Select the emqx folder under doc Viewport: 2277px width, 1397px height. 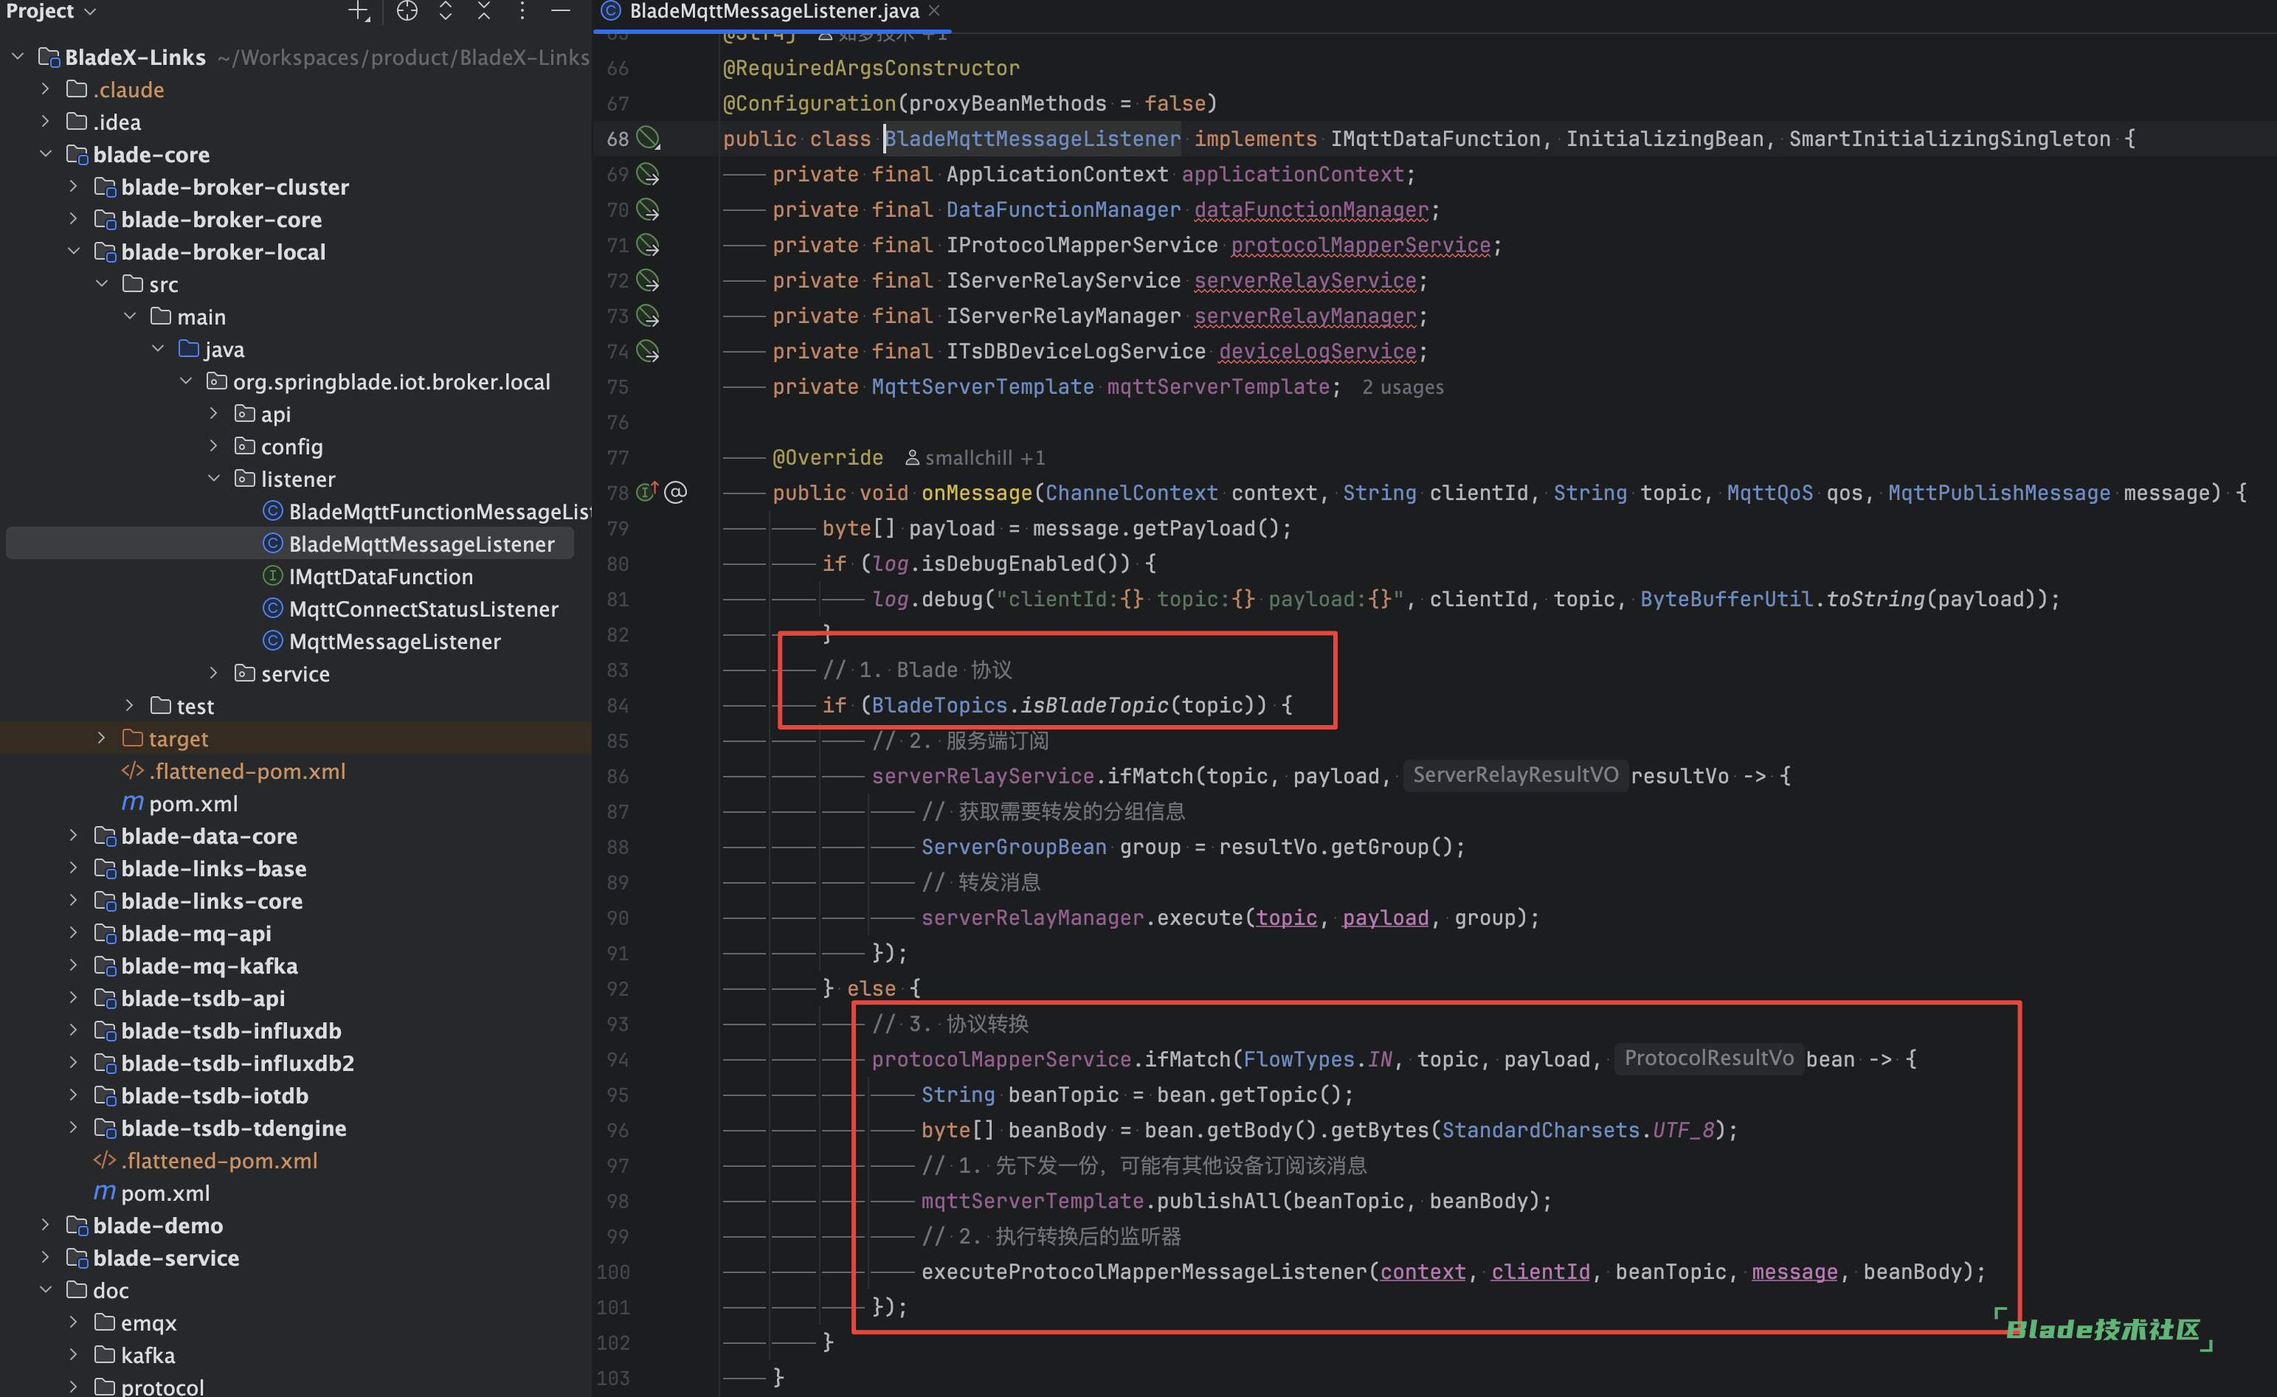click(x=135, y=1323)
